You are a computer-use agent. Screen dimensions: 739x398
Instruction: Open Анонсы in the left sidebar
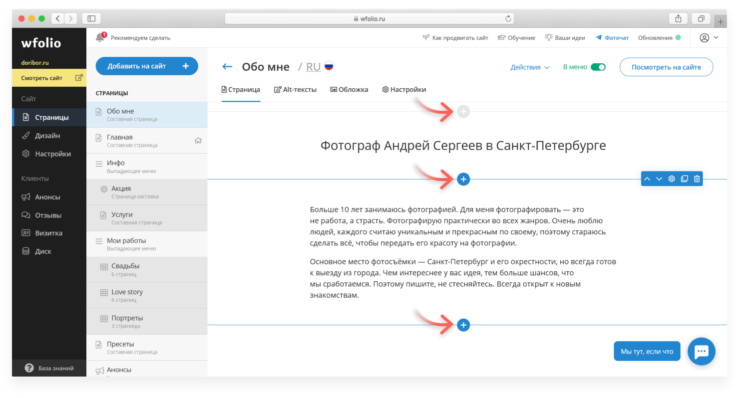(49, 197)
